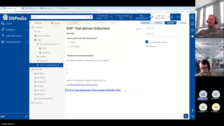Image resolution: width=224 pixels, height=126 pixels.
Task: Open the Suchphrasen folder
Action: 42,90
